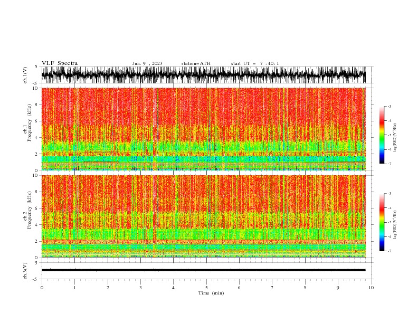Click time axis tick label '7'
This screenshot has width=418, height=323.
[272, 288]
